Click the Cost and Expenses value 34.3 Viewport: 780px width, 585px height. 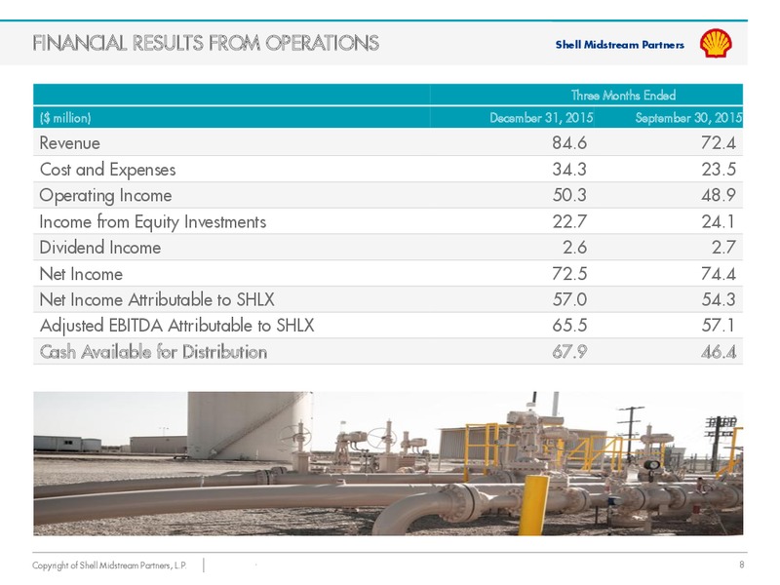(569, 169)
